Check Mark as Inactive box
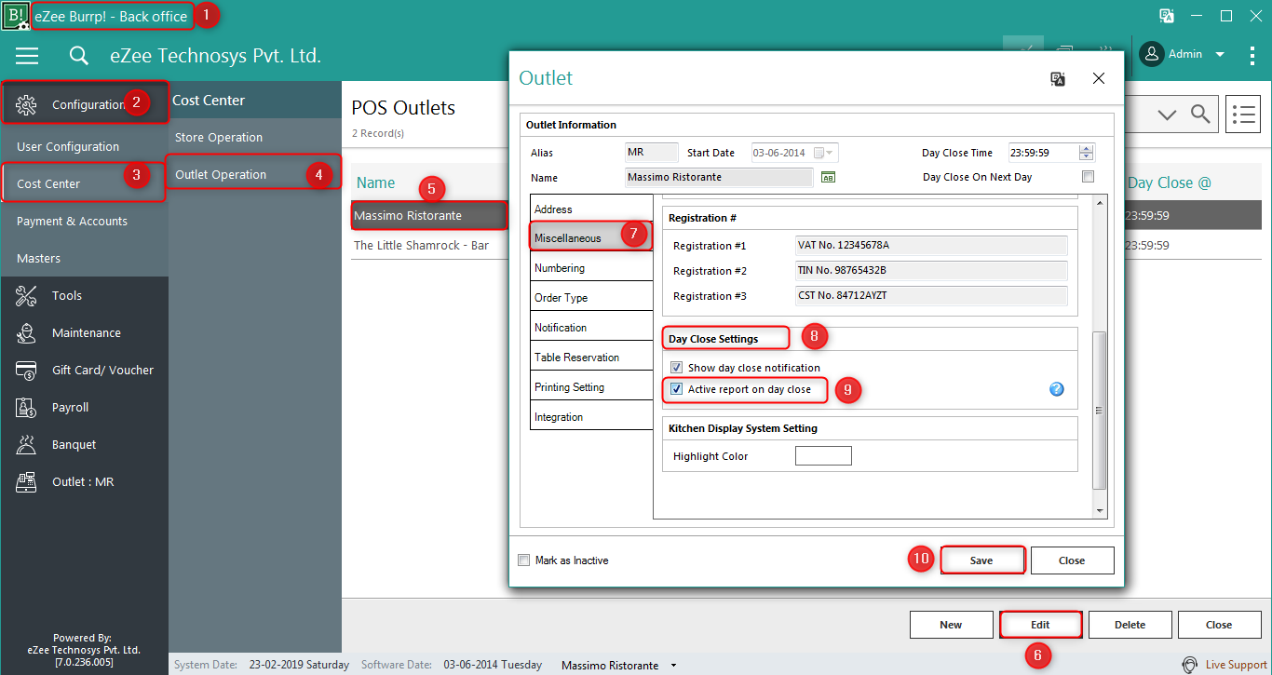 click(x=523, y=560)
